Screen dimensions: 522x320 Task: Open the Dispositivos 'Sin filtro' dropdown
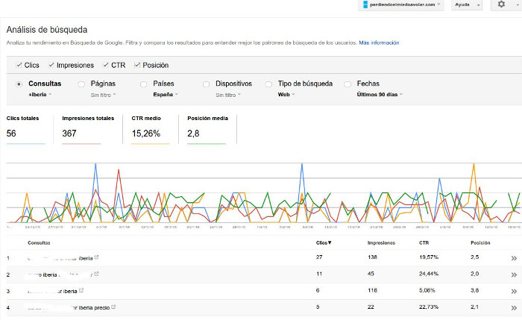click(x=228, y=95)
